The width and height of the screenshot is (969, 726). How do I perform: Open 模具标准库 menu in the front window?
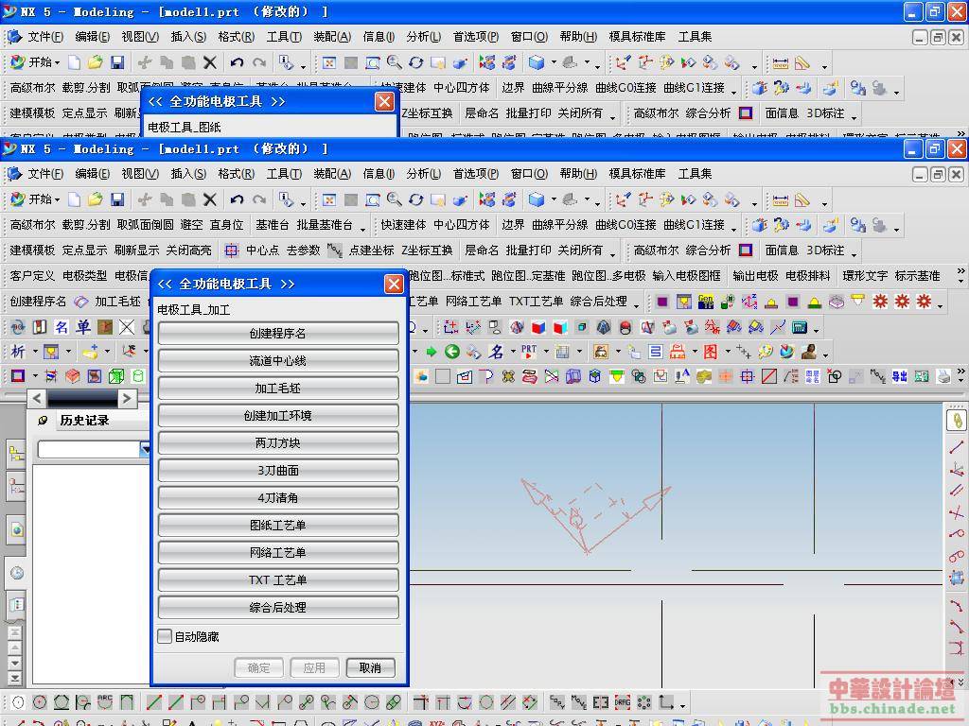pyautogui.click(x=637, y=174)
